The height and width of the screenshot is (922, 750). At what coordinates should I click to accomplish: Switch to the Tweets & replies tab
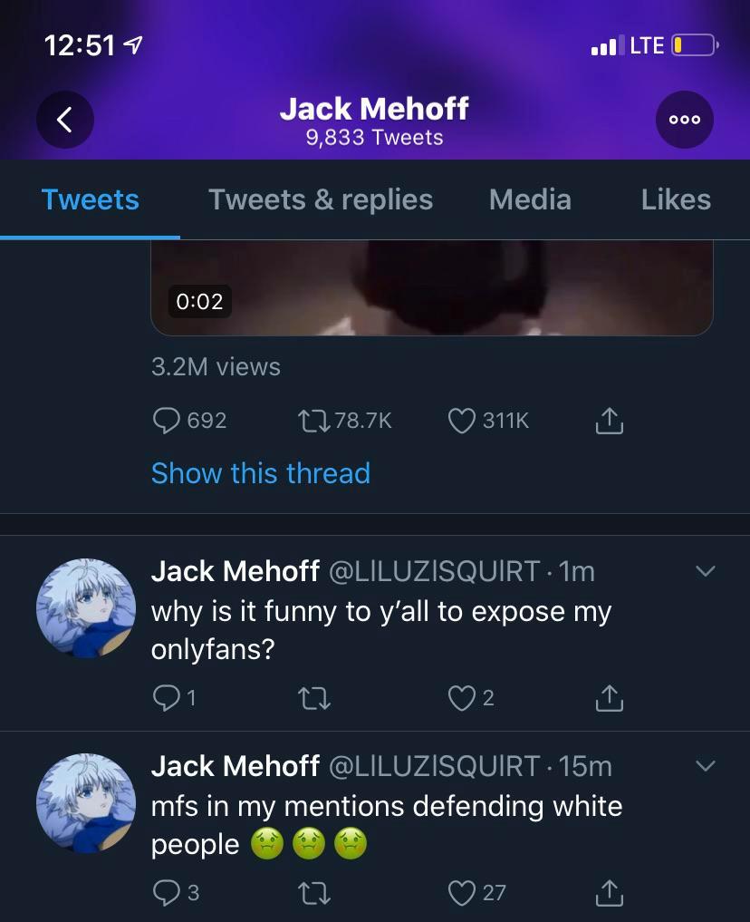click(321, 199)
